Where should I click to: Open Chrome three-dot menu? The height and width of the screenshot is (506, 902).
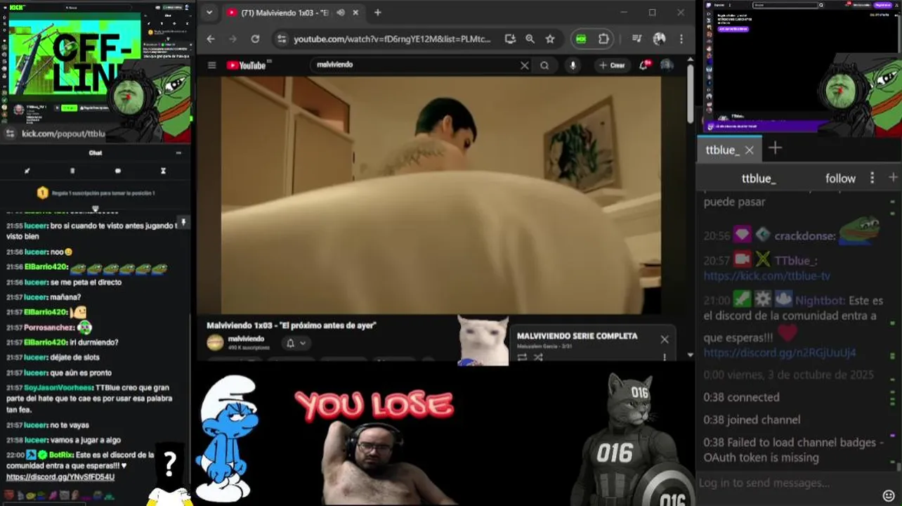pos(681,39)
